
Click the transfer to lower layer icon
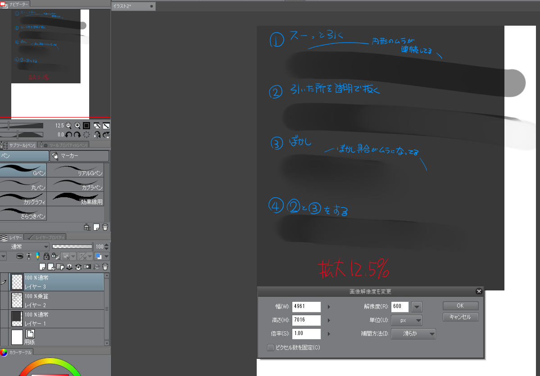pyautogui.click(x=69, y=267)
